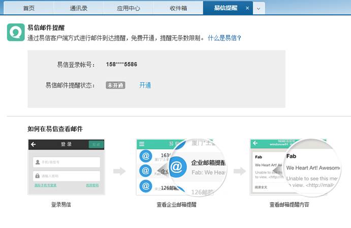Click 开通 to enable mail reminders
The width and height of the screenshot is (351, 228).
pos(145,85)
